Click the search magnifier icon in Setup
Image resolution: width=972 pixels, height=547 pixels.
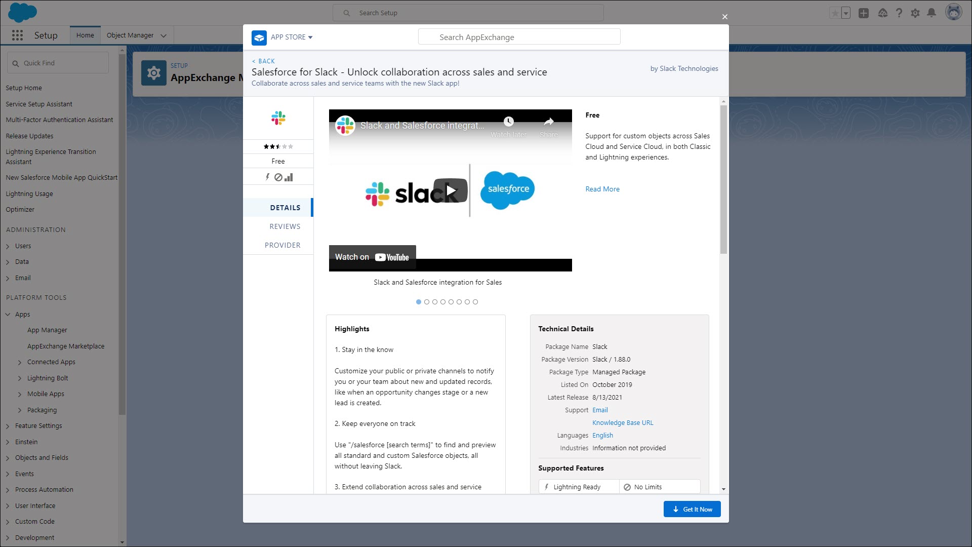pyautogui.click(x=346, y=13)
